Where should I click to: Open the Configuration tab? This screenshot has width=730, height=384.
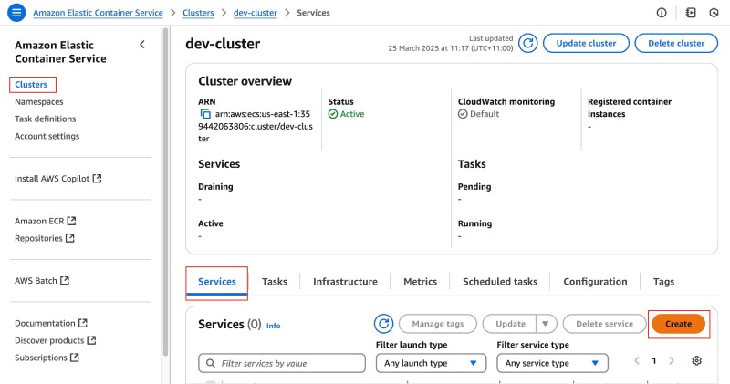pyautogui.click(x=595, y=282)
